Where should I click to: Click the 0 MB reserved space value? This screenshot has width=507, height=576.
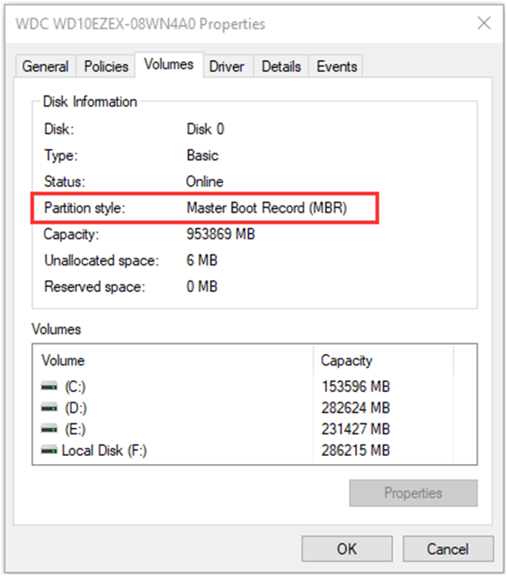(202, 286)
